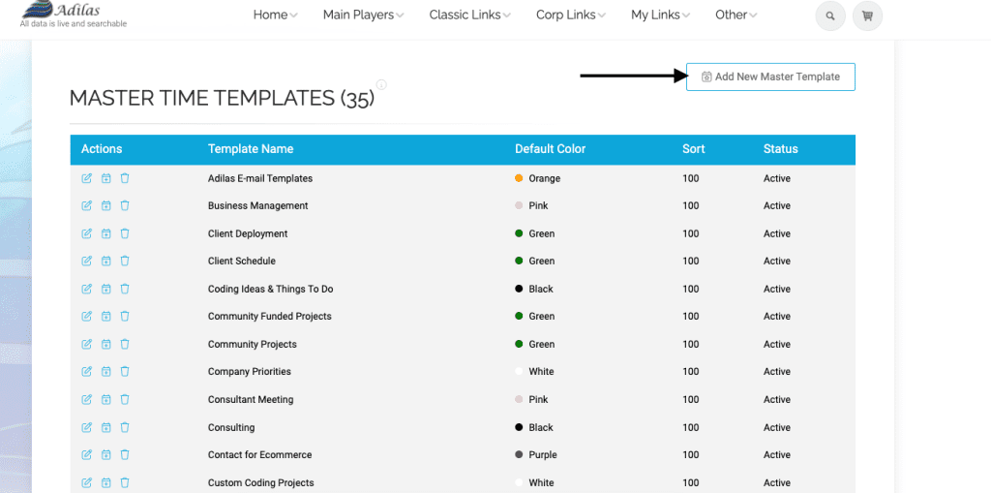Delete the Business Management template

pyautogui.click(x=125, y=205)
